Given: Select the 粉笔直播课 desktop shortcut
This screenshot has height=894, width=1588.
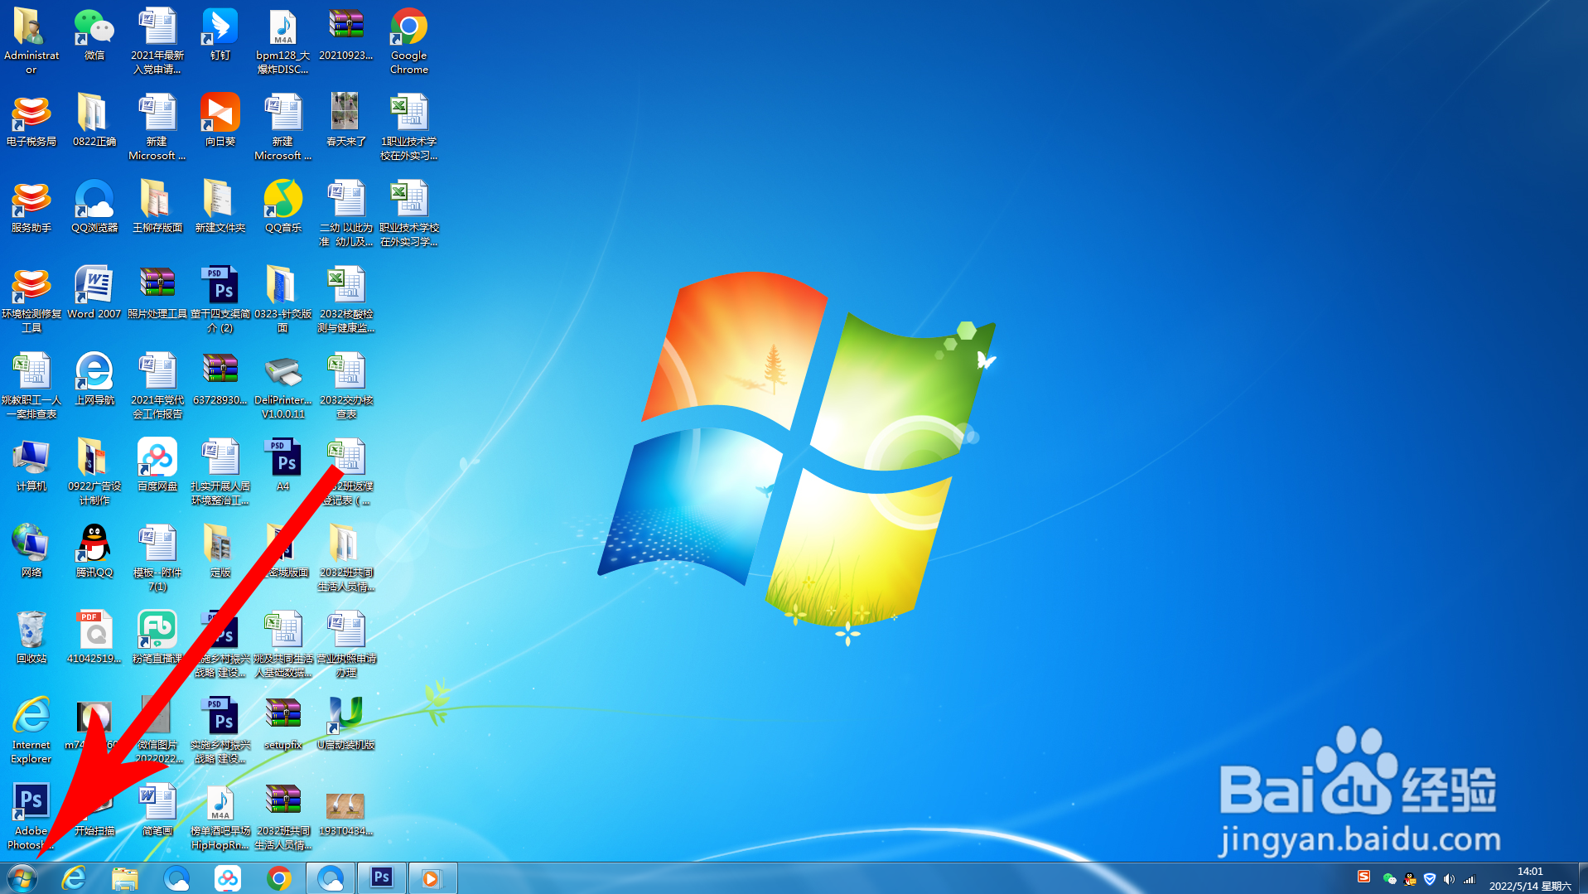Looking at the screenshot, I should 157,638.
